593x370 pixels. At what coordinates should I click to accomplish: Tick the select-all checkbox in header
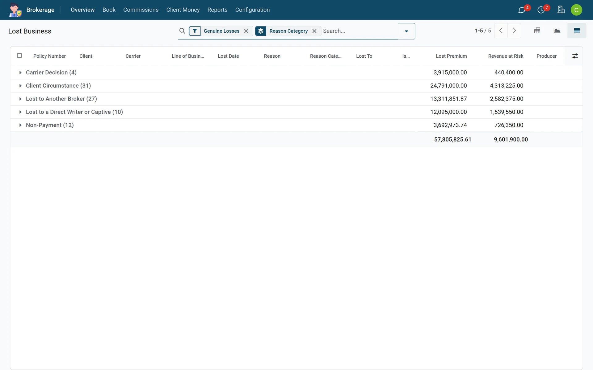19,55
